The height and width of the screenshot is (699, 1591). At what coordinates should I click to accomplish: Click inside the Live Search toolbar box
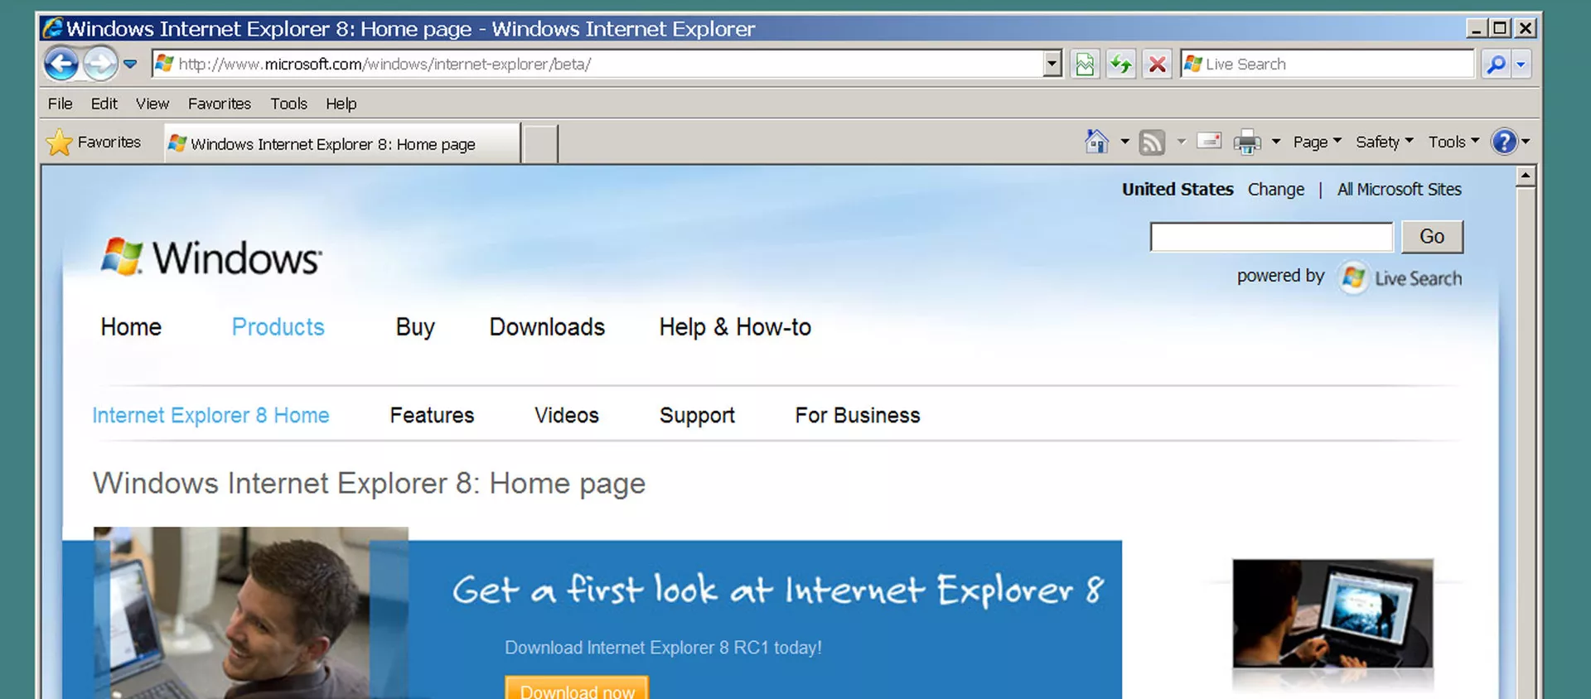[1327, 64]
